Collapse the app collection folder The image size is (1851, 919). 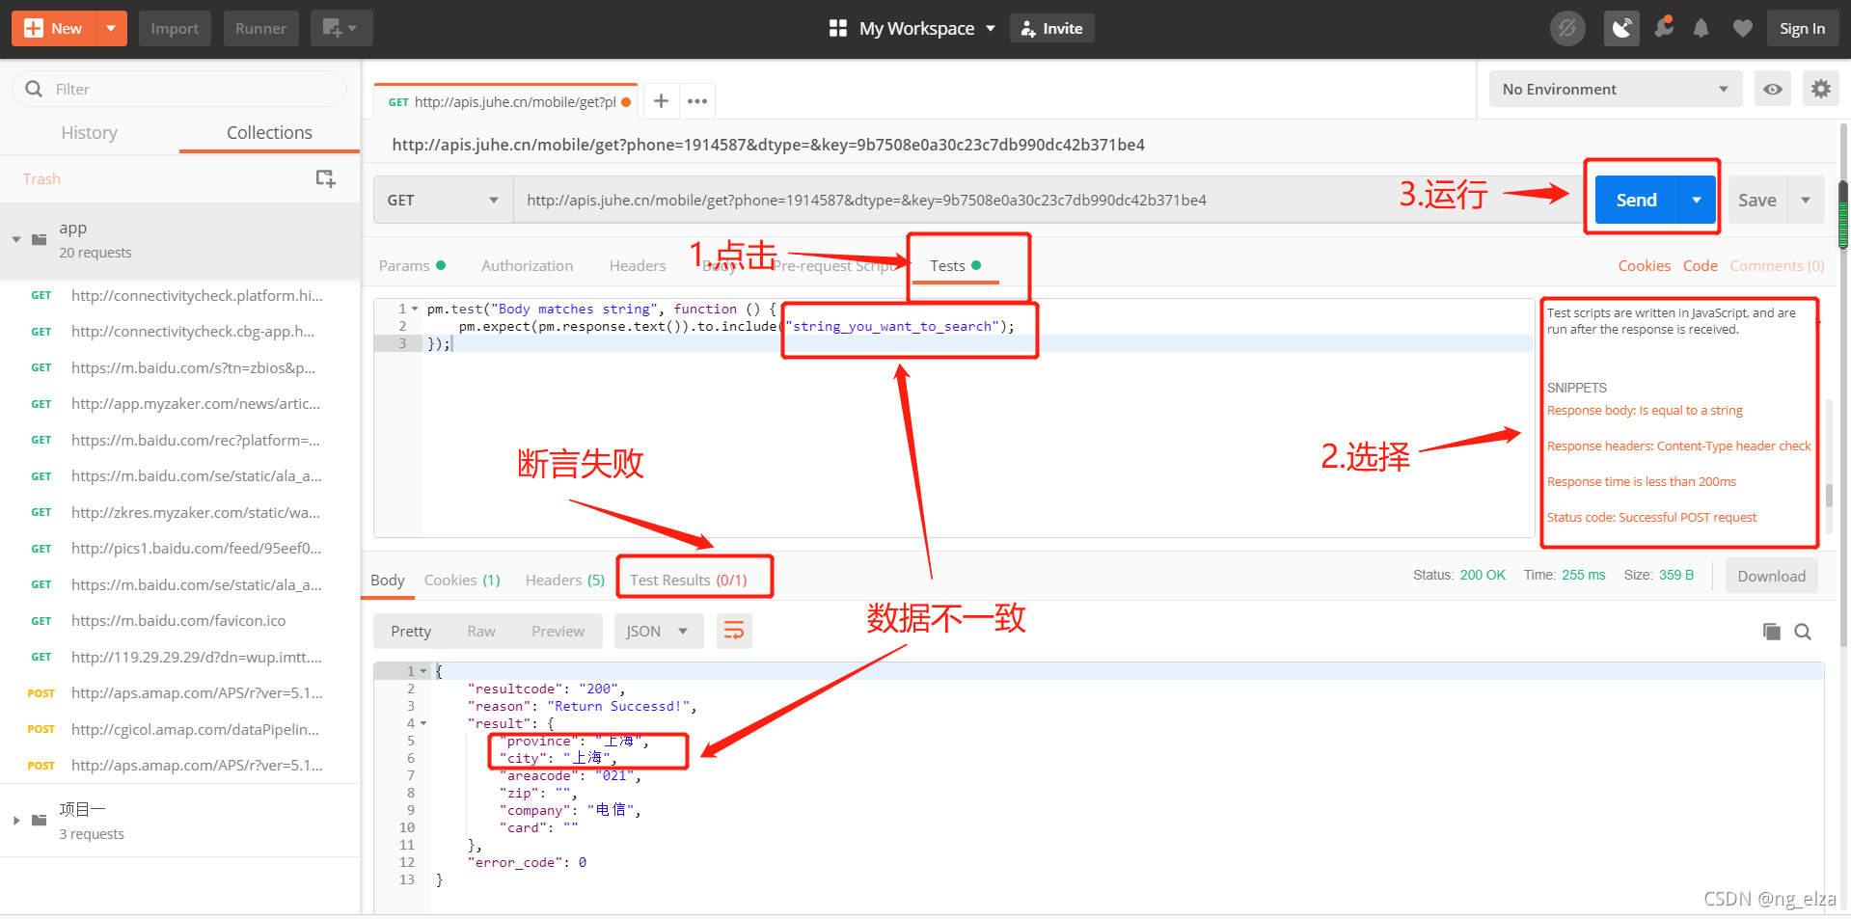click(16, 239)
